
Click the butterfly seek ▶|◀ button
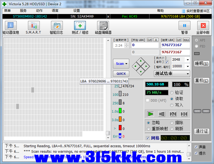point(184,114)
